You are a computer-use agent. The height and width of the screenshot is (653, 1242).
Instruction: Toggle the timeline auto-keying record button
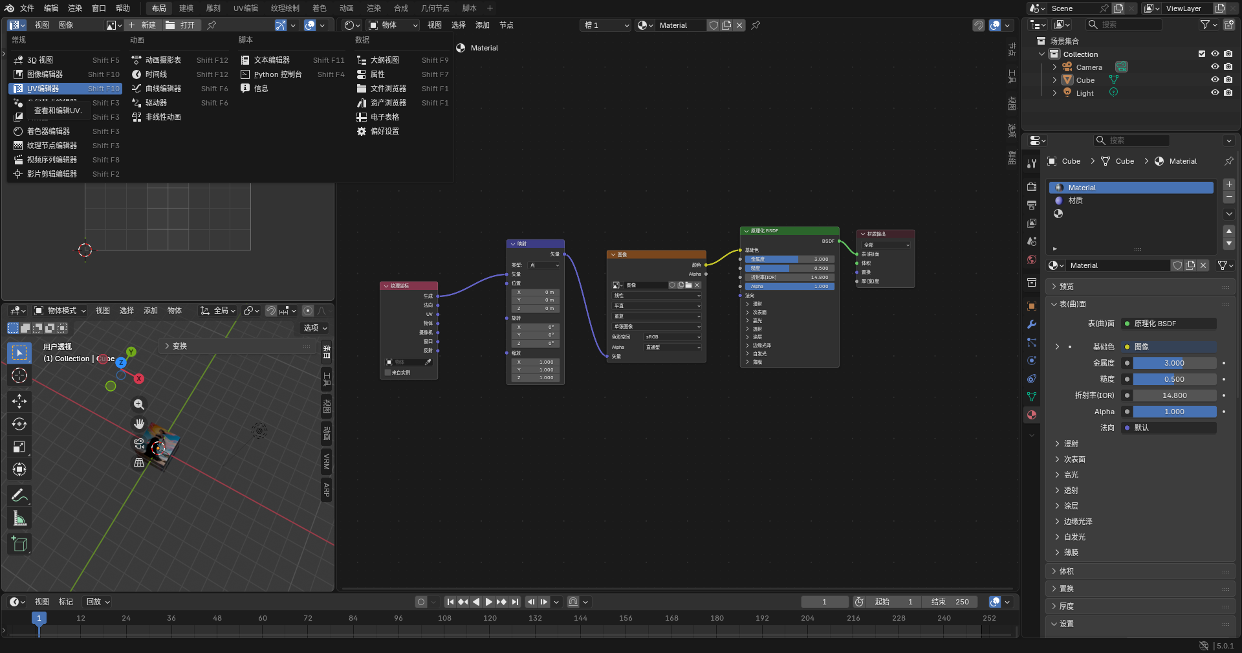[x=421, y=602]
